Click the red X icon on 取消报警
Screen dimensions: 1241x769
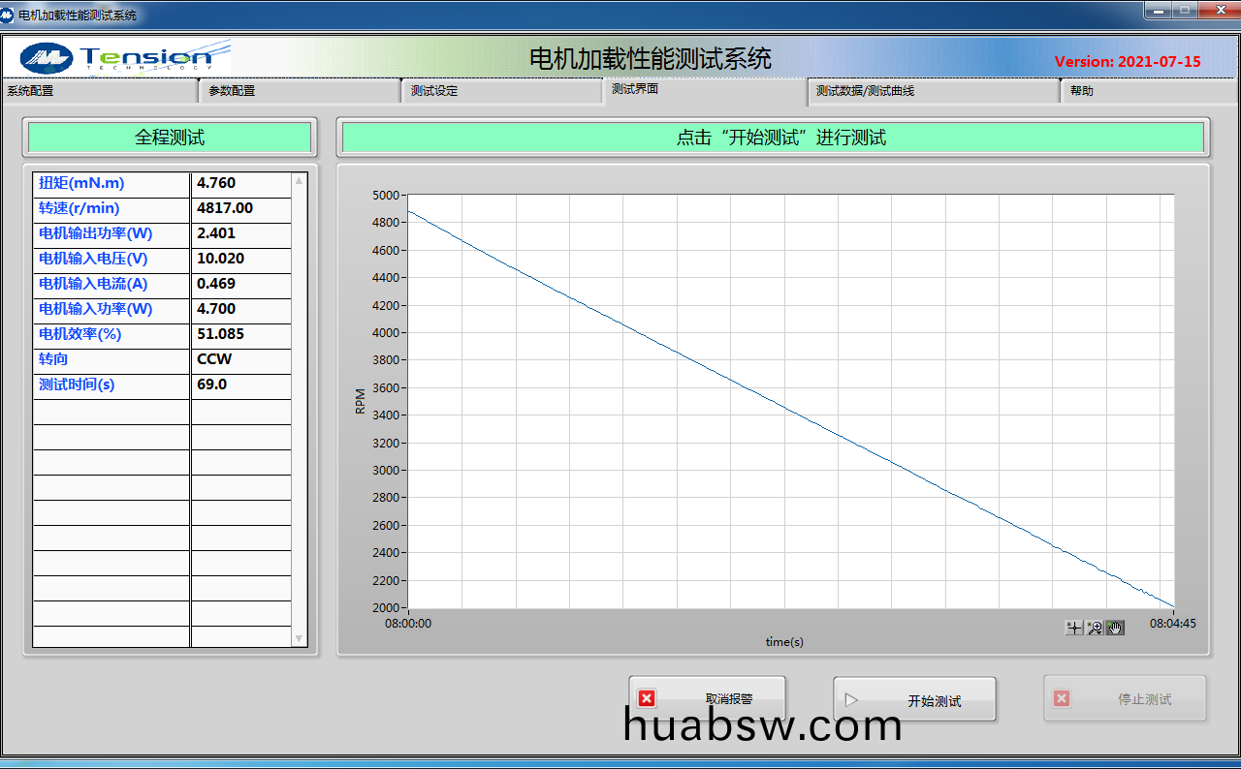click(x=647, y=698)
